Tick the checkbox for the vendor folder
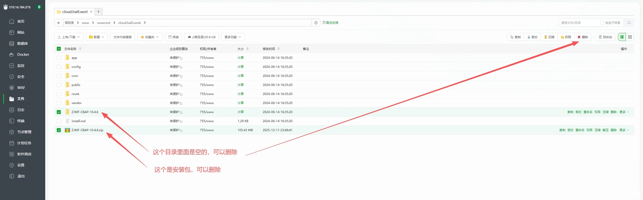643x200 pixels. pos(59,103)
